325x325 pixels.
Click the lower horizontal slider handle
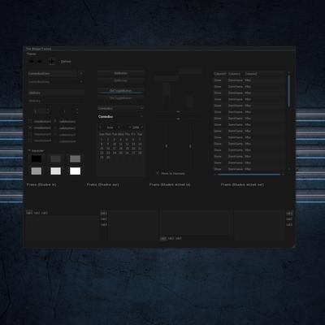pyautogui.click(x=178, y=119)
